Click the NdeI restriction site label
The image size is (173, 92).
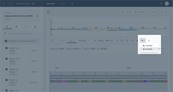tap(129, 68)
